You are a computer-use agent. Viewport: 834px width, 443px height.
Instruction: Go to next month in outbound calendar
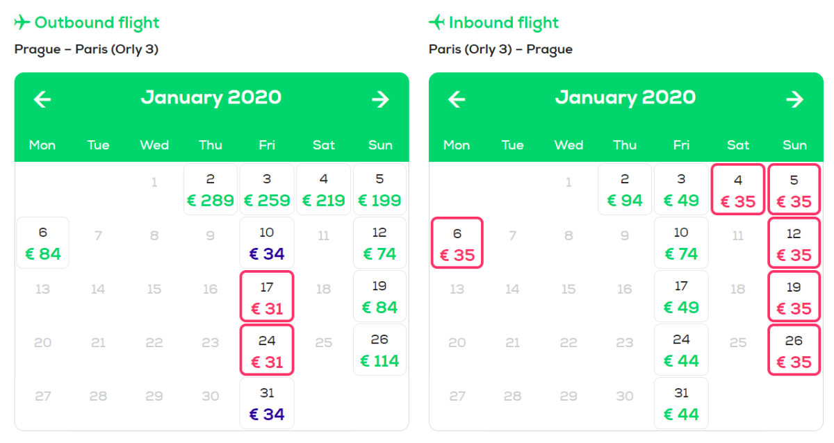(380, 99)
